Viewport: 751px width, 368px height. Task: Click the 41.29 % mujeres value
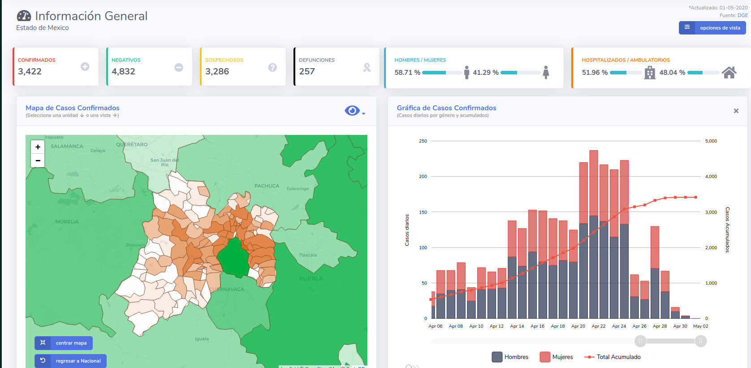point(486,72)
